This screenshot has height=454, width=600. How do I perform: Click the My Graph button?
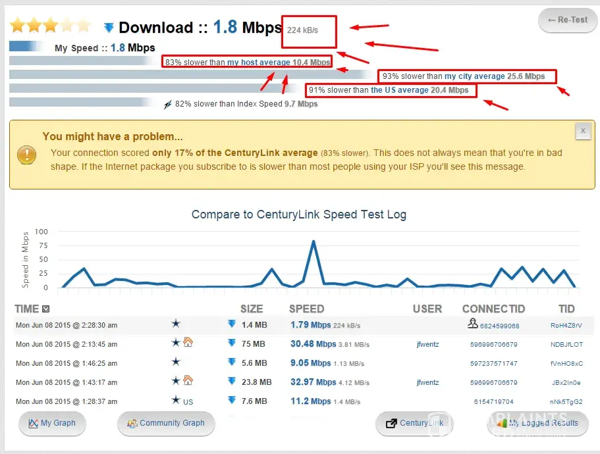click(52, 423)
